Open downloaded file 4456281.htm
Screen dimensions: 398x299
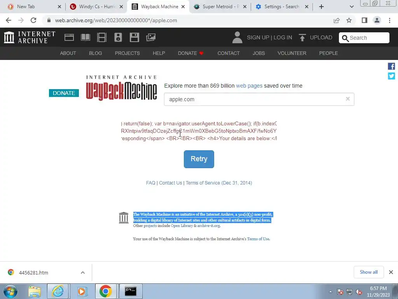[33, 273]
